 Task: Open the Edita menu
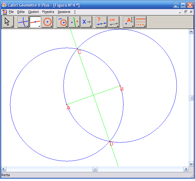21,12
